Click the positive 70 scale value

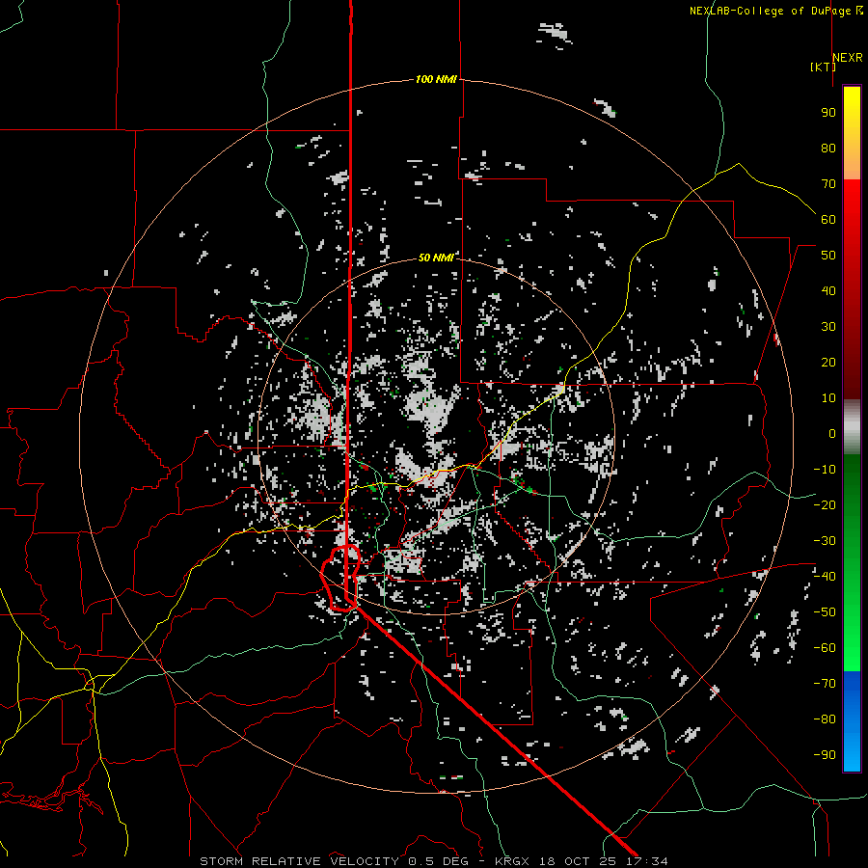point(828,184)
